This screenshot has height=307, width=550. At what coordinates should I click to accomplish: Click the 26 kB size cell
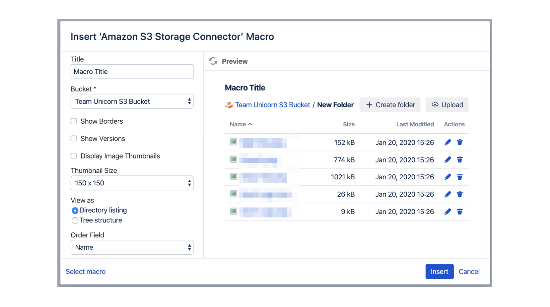point(346,194)
